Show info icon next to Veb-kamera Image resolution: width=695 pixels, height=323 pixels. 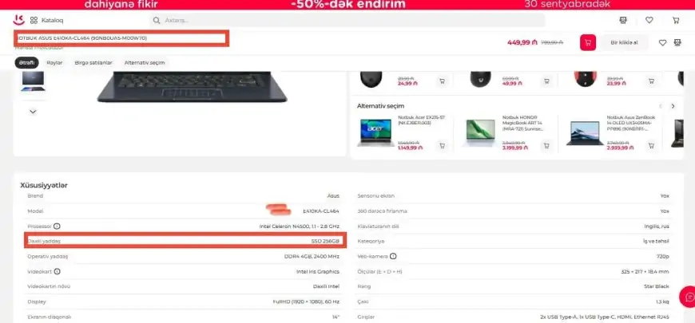pos(393,256)
